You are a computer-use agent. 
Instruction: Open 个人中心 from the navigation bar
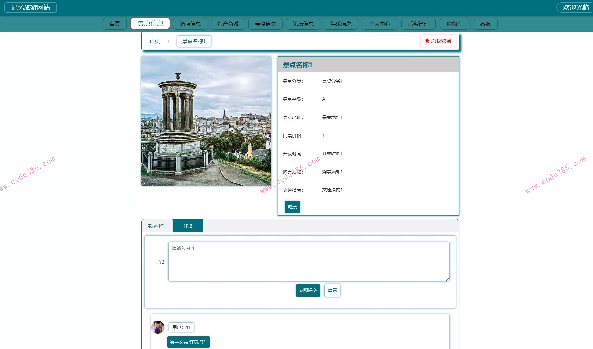click(x=379, y=24)
